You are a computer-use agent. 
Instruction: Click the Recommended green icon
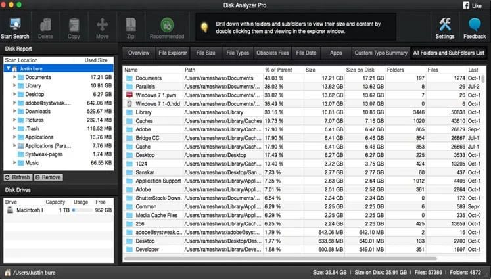pyautogui.click(x=167, y=25)
